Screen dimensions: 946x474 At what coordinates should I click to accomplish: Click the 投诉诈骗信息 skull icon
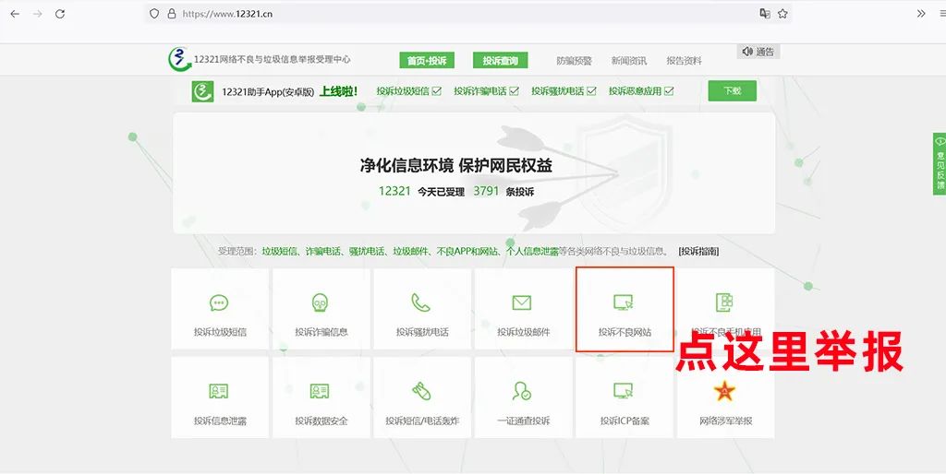click(321, 302)
